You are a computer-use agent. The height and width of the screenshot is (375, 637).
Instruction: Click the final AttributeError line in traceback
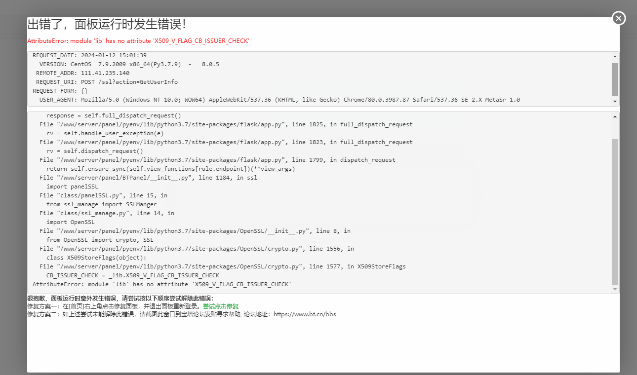(162, 284)
